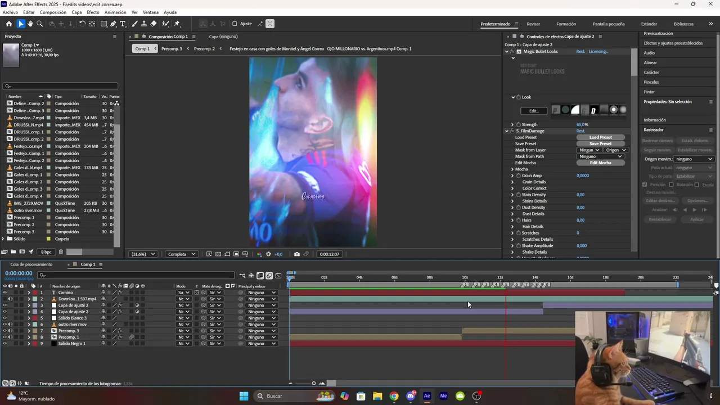Click the project panel search field
The image size is (720, 405).
pos(61,86)
